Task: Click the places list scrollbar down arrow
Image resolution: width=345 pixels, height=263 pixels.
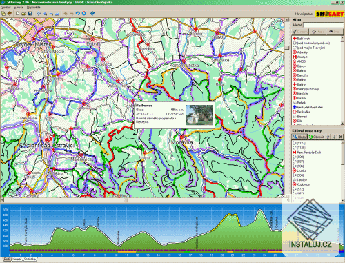Action: point(342,124)
